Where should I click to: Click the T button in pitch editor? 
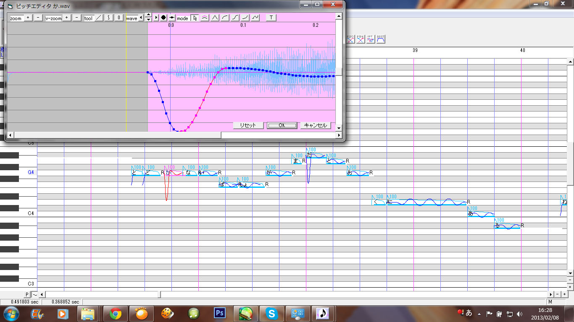(x=271, y=18)
